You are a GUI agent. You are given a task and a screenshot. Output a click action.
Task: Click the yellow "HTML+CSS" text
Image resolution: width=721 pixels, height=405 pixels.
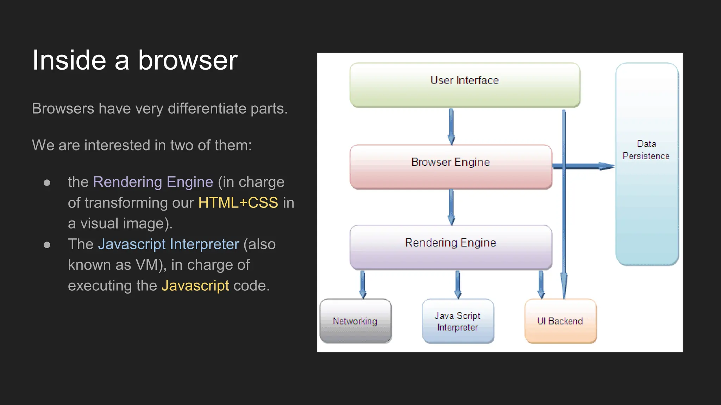[238, 202]
